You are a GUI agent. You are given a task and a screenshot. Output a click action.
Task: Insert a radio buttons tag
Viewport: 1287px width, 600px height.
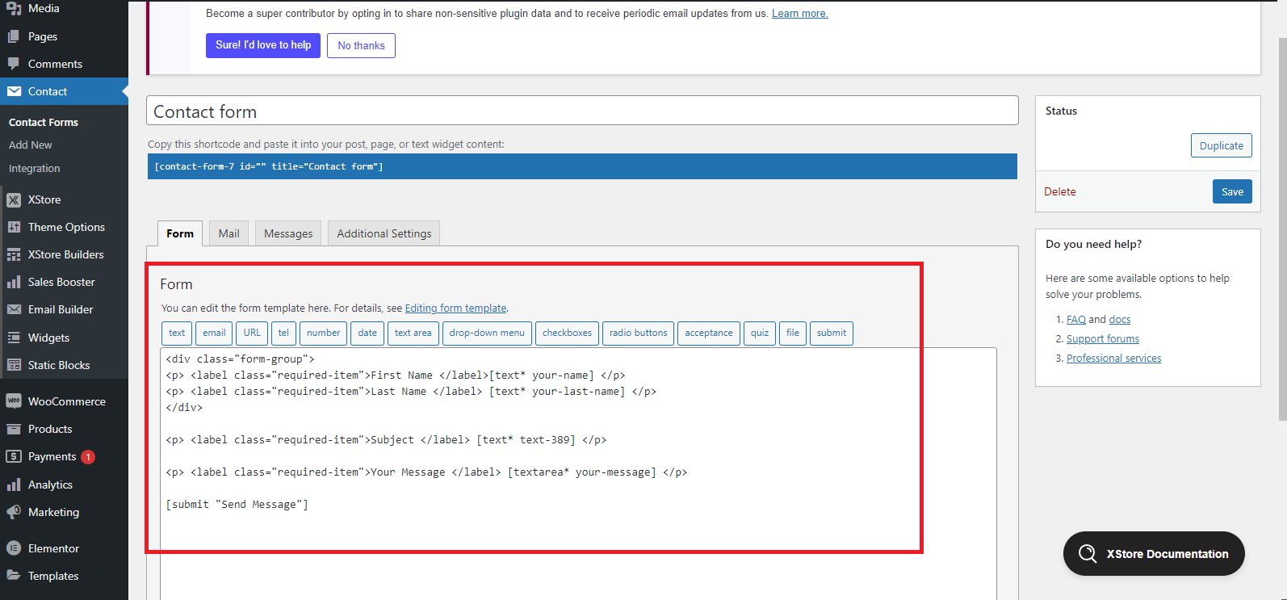pos(638,333)
